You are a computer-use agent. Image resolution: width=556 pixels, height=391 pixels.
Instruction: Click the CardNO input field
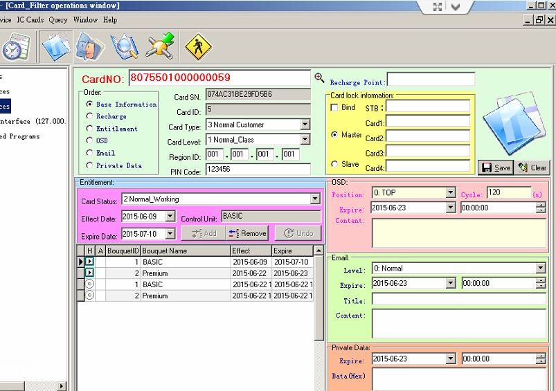pyautogui.click(x=219, y=78)
